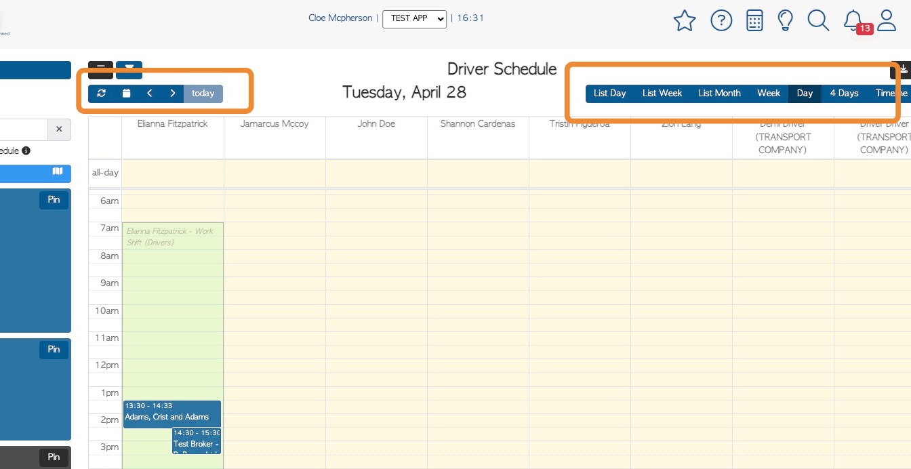Image resolution: width=911 pixels, height=469 pixels.
Task: Click the lightbulb tips icon
Action: [786, 21]
